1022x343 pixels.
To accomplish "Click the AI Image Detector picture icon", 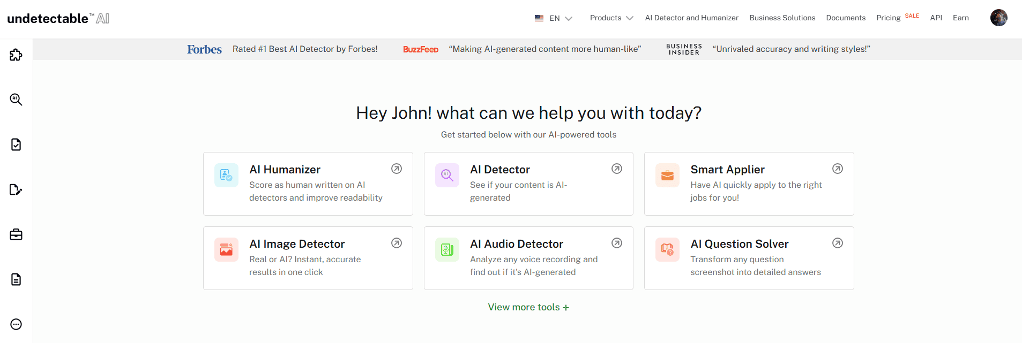I will [226, 250].
